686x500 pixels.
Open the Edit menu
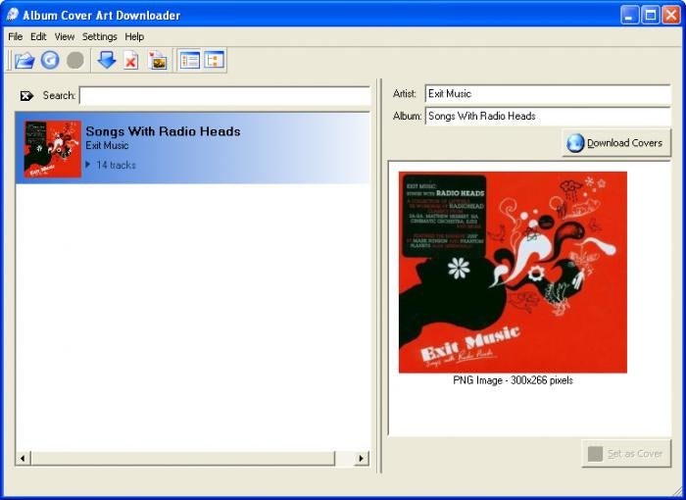tap(38, 37)
